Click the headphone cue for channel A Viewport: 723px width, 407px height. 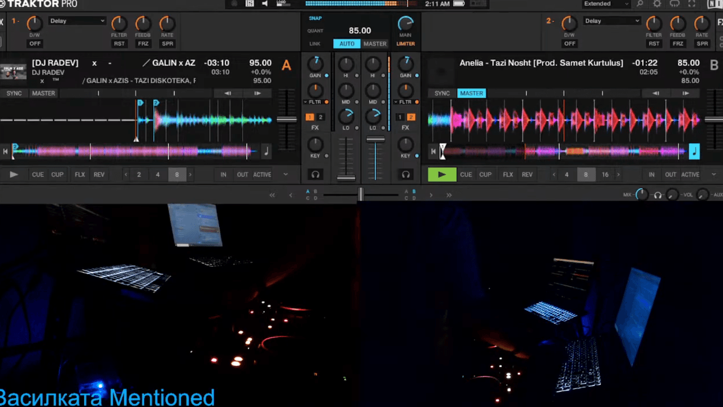316,175
